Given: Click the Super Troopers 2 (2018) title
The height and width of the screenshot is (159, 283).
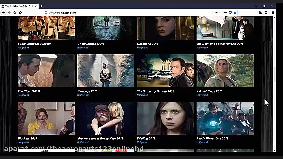Looking at the screenshot, I should tap(34, 44).
